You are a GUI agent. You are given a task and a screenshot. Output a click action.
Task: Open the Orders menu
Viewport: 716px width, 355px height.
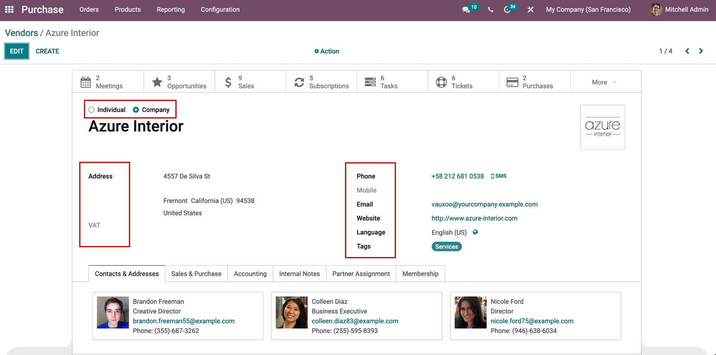89,10
